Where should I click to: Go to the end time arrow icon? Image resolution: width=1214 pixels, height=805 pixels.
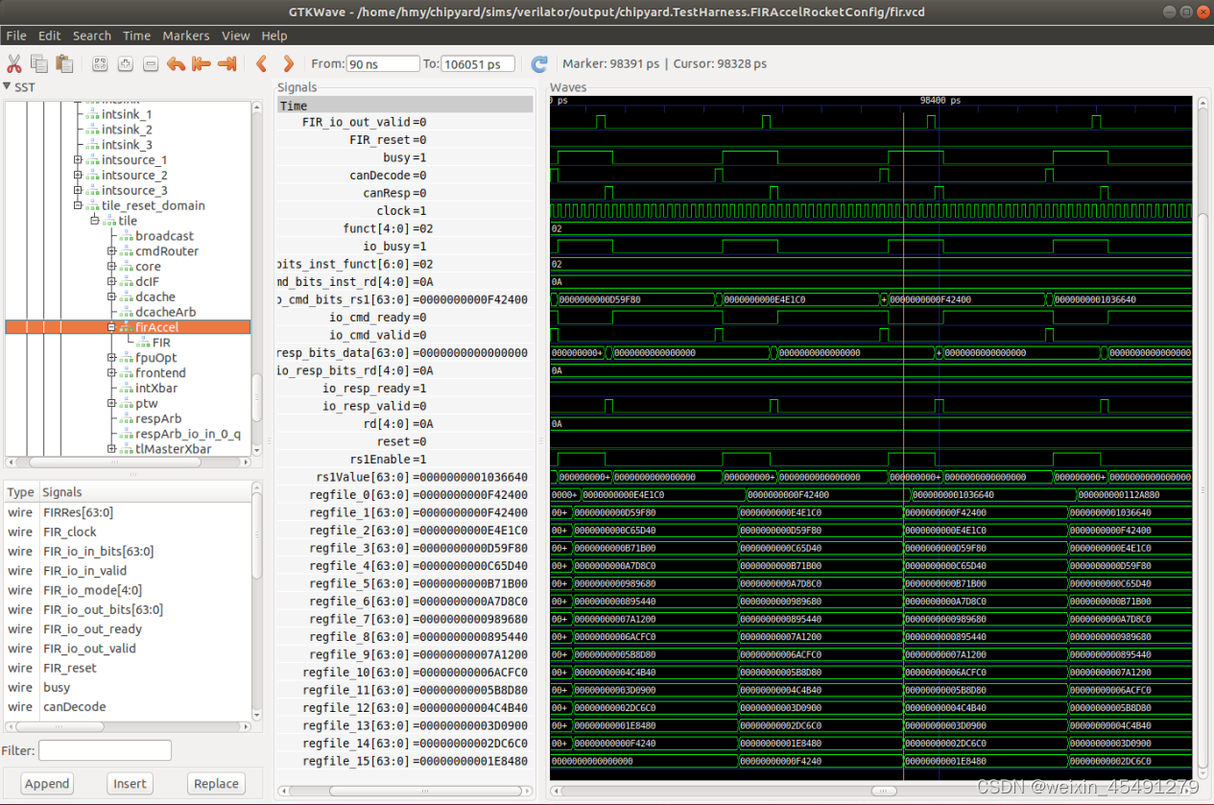pos(227,64)
